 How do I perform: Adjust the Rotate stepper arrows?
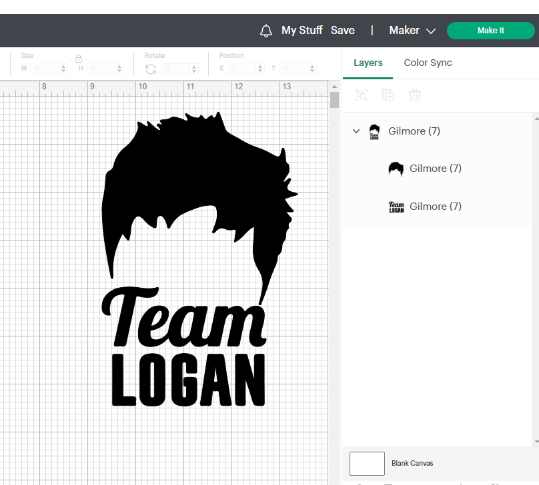(194, 69)
